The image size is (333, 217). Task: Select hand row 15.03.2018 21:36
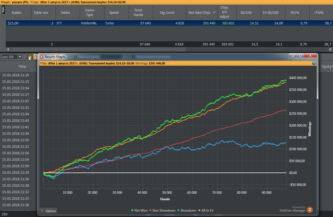(16, 179)
